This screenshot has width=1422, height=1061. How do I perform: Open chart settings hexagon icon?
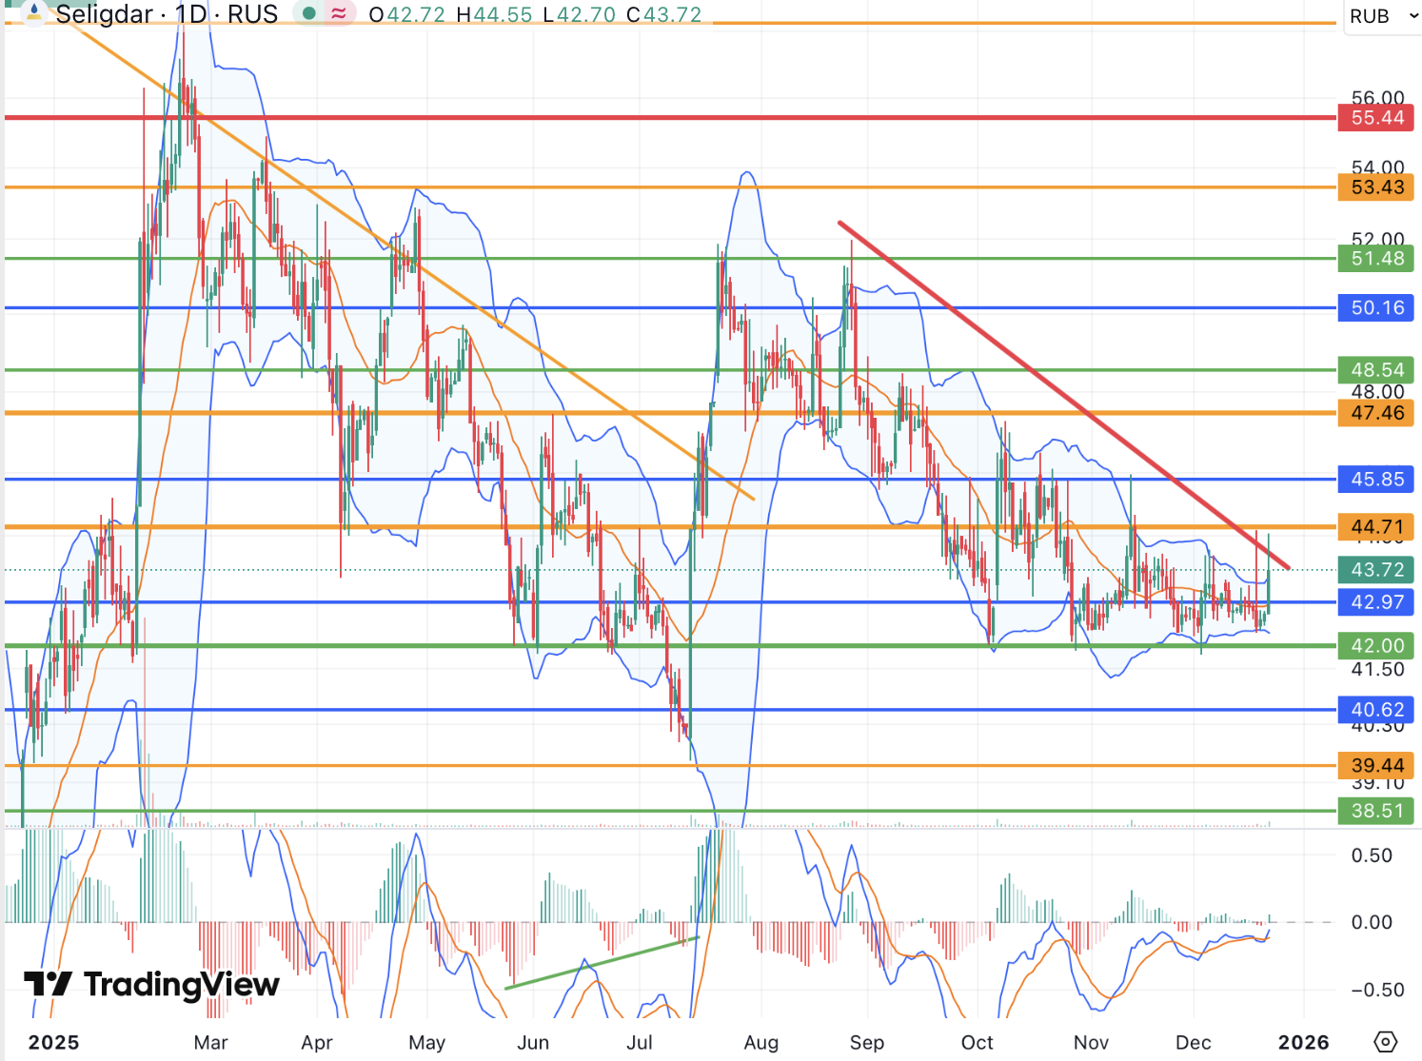(1386, 1042)
